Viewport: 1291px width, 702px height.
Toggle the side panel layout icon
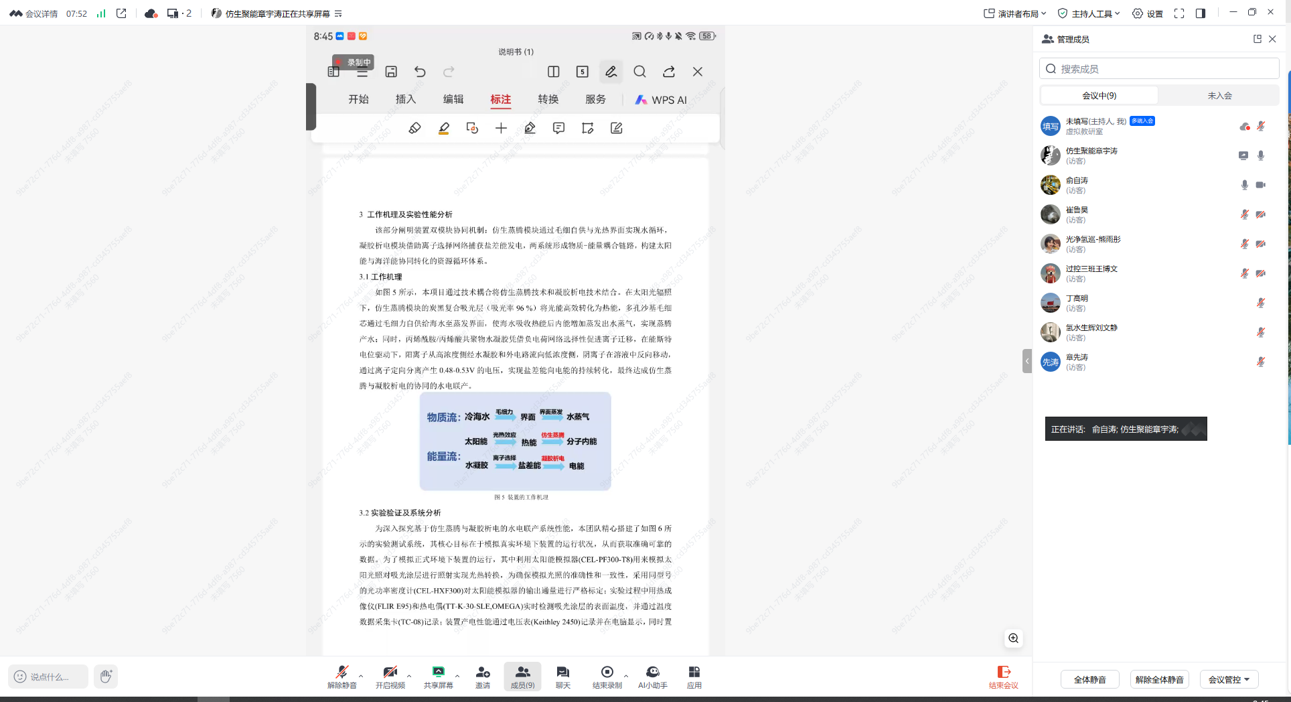pyautogui.click(x=1201, y=13)
